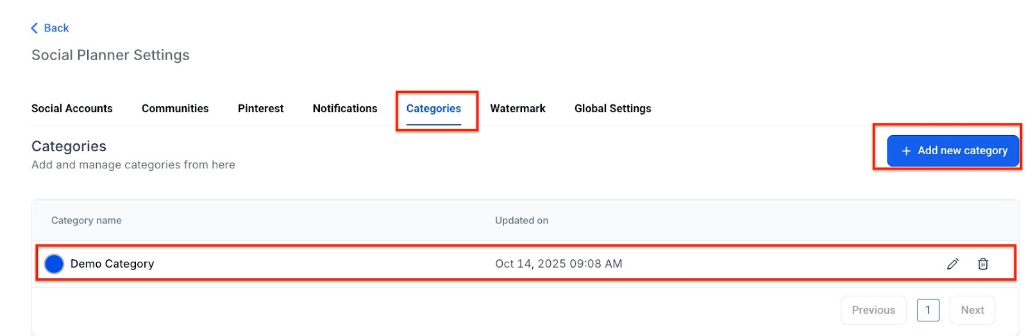Click the plus icon on Add new category
Screen dimensions: 1026x336
tap(906, 151)
